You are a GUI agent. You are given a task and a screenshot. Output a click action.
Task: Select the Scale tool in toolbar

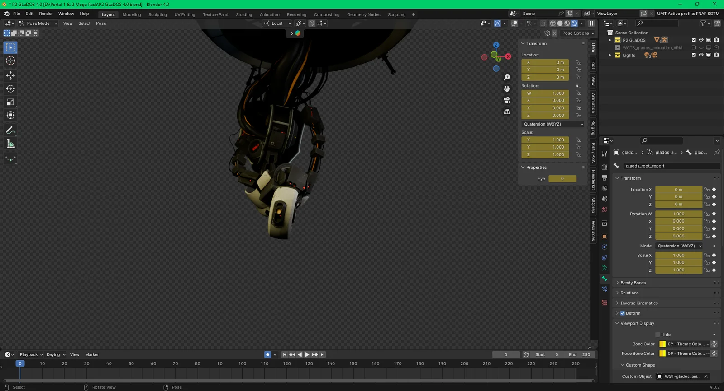pyautogui.click(x=10, y=102)
